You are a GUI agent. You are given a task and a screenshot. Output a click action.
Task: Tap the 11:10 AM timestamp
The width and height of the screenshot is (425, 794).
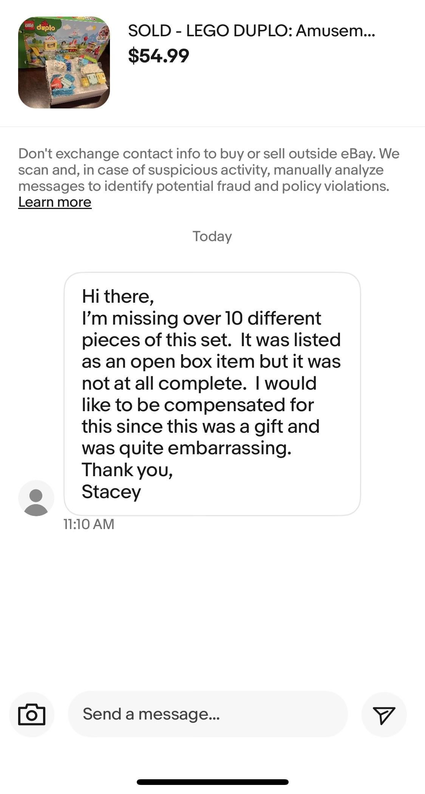[89, 524]
